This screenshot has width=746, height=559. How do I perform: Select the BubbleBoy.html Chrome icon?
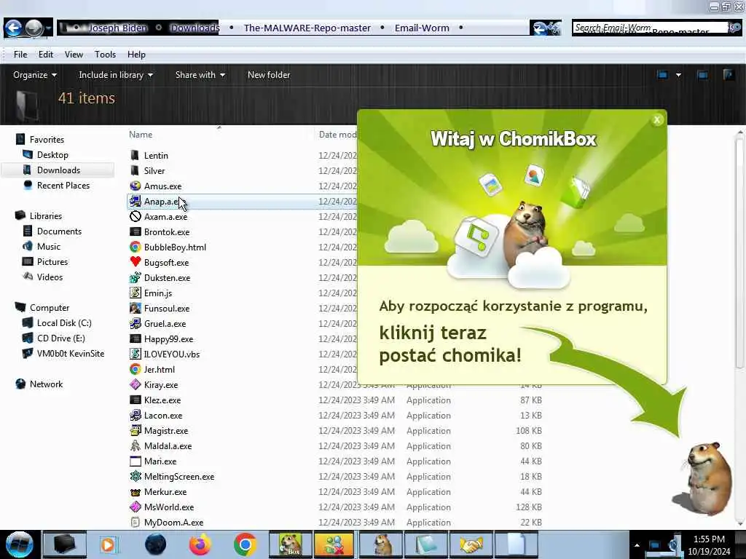135,247
